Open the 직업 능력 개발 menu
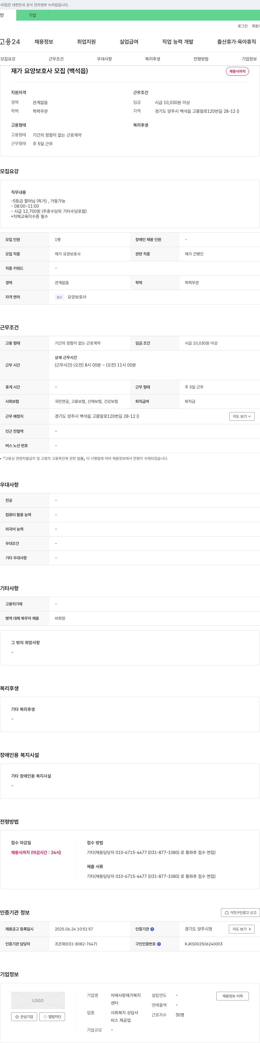The height and width of the screenshot is (1043, 260). click(178, 42)
